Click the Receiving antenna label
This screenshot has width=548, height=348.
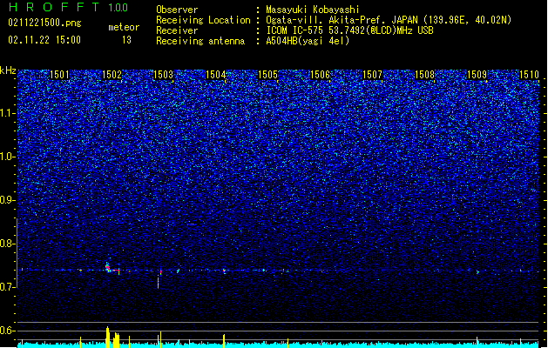point(200,41)
